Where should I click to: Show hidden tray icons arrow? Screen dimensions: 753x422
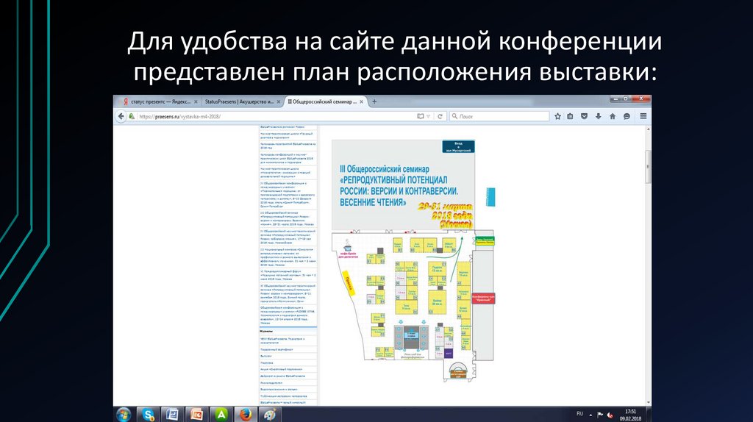590,415
